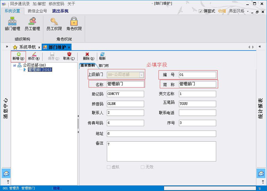Screen dimensions: 267x191
Task: Click 退出系统 to exit
Action: [x=60, y=11]
